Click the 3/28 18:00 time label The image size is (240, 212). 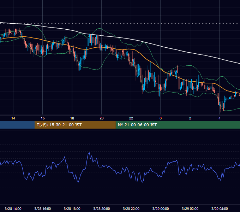[x=72, y=208]
